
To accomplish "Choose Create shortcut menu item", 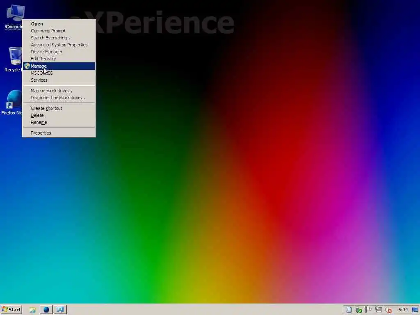I will click(x=59, y=108).
